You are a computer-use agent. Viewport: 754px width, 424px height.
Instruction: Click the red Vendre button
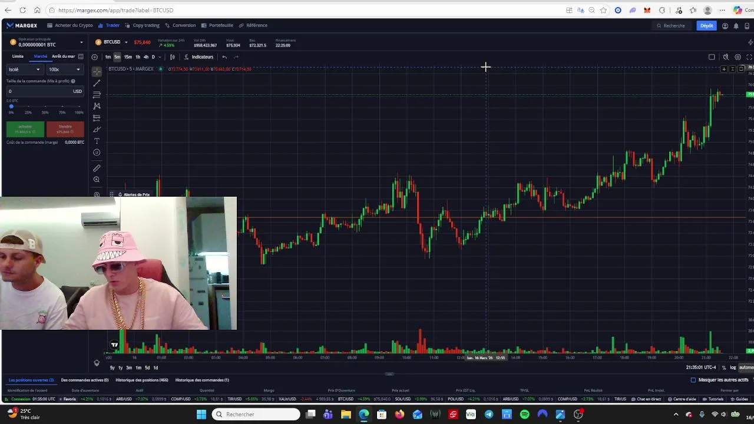[x=65, y=129]
